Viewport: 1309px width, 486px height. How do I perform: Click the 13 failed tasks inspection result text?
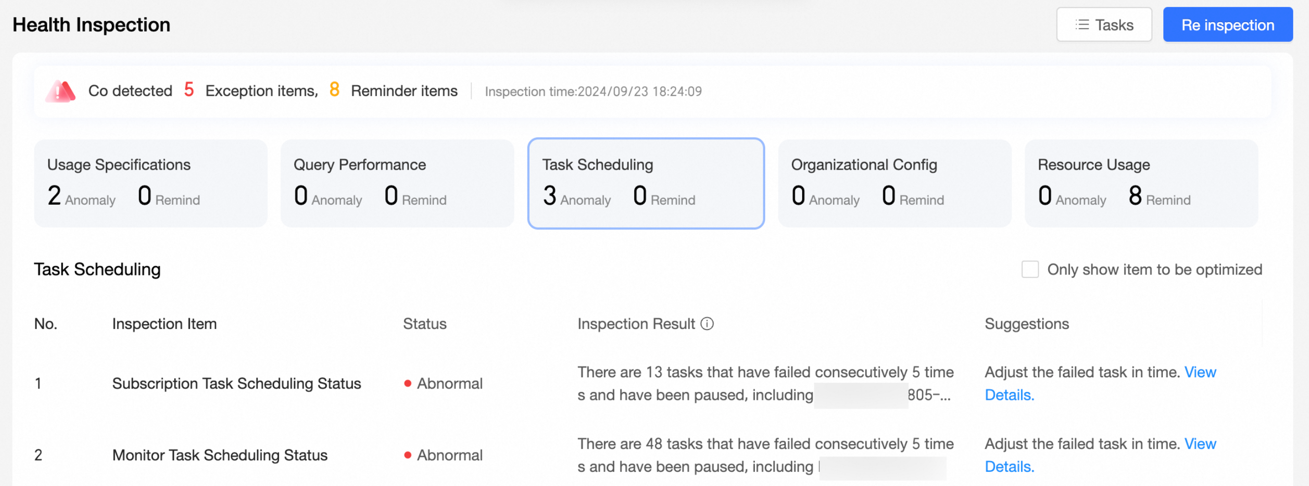[765, 383]
